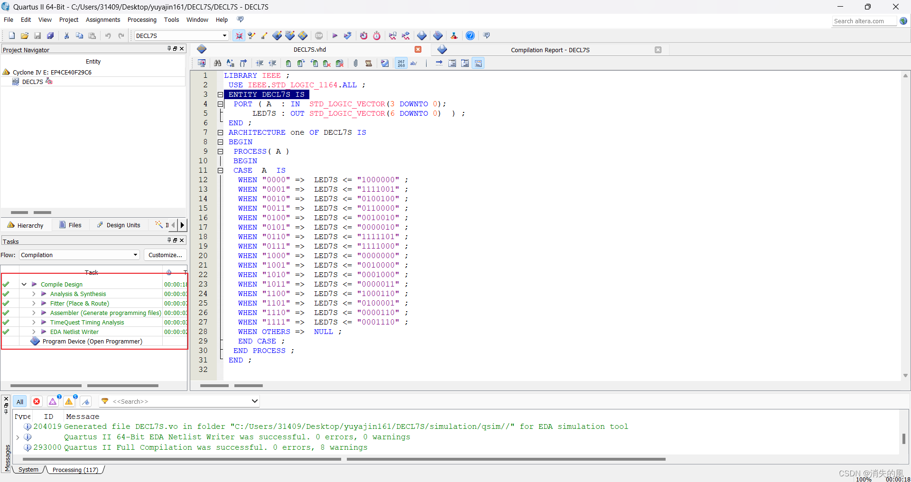Image resolution: width=911 pixels, height=482 pixels.
Task: Toggle line numbers display in editor
Action: (401, 63)
